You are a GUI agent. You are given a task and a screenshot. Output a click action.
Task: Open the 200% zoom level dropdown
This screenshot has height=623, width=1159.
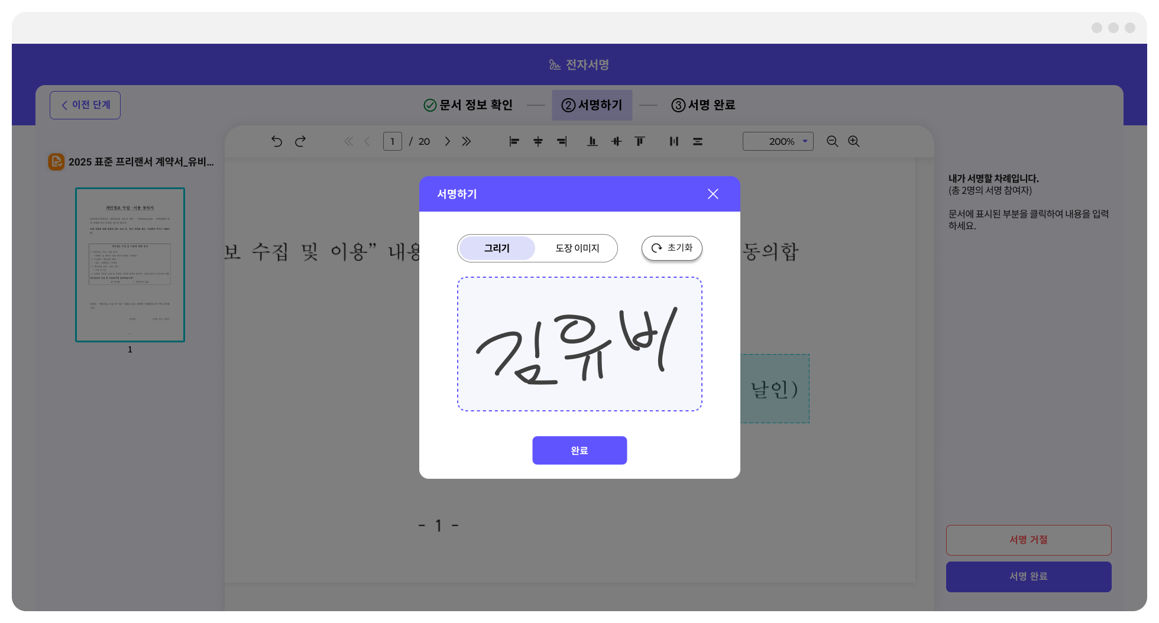[x=778, y=141]
